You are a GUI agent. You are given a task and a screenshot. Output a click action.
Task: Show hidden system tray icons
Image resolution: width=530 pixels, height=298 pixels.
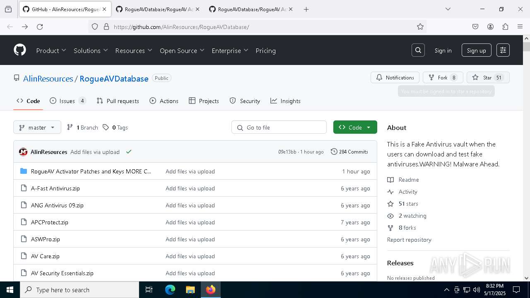[x=446, y=290]
